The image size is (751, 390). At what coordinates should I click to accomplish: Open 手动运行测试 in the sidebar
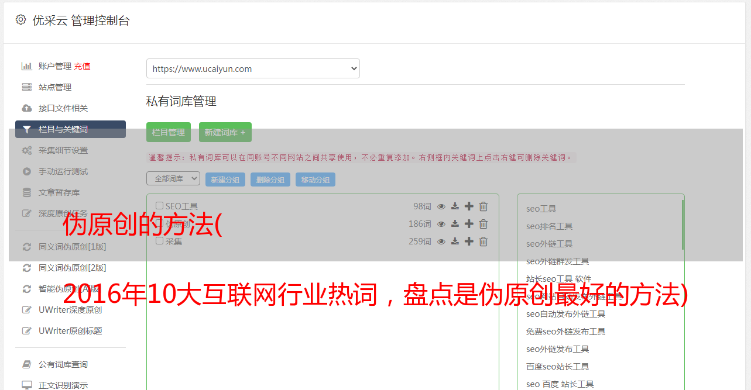click(x=63, y=171)
